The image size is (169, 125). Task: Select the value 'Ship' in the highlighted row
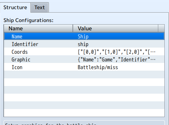83,37
